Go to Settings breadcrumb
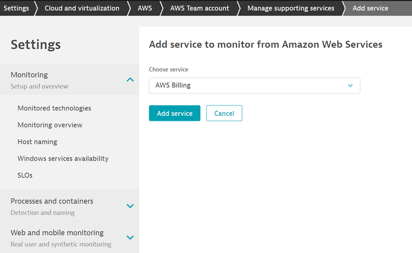412x253 pixels. point(16,8)
